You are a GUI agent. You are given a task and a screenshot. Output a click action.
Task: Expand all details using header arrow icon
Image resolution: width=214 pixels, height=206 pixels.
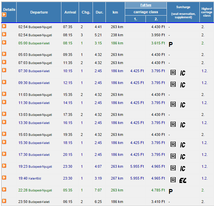point(4,15)
